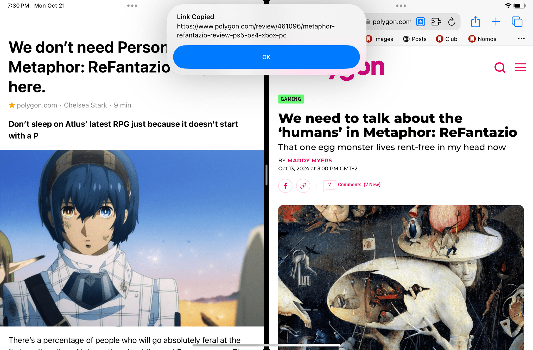533x350 pixels.
Task: Reload the polygon.com page
Action: point(452,22)
